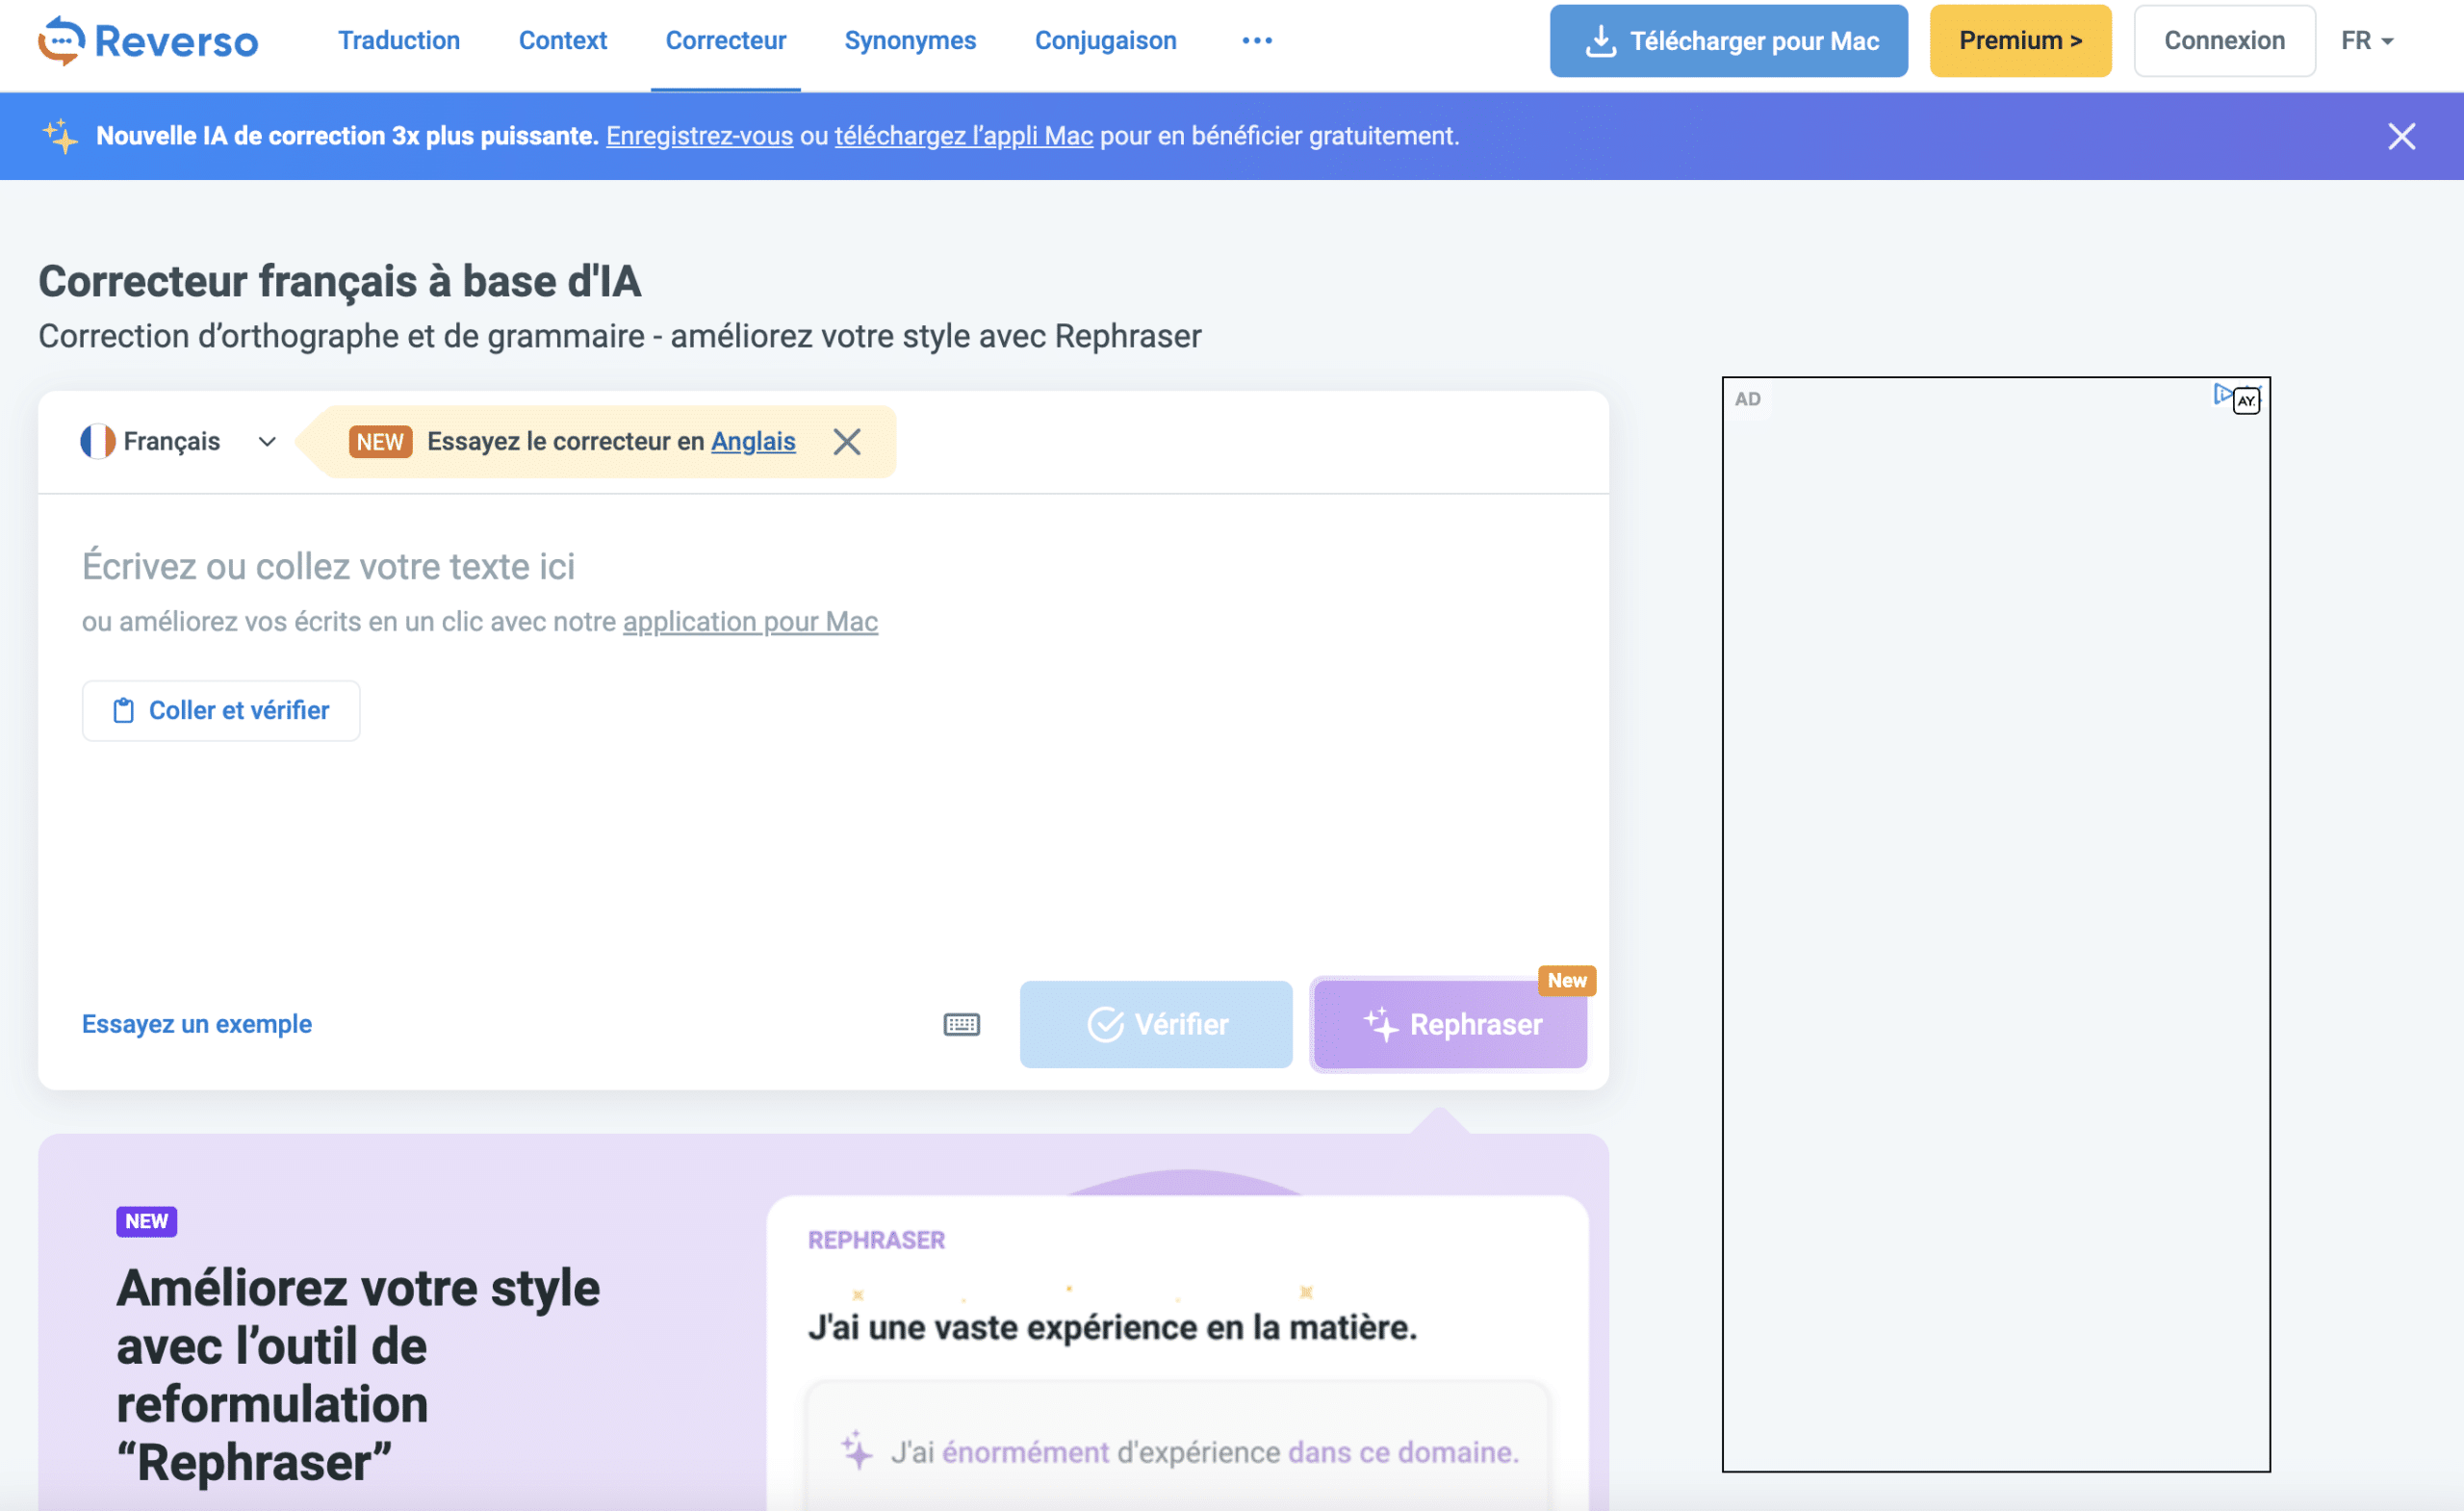Open the Traduction tab

coord(398,41)
